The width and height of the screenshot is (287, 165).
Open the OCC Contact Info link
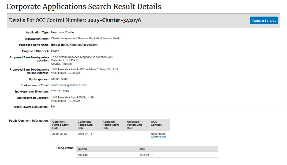158,137
